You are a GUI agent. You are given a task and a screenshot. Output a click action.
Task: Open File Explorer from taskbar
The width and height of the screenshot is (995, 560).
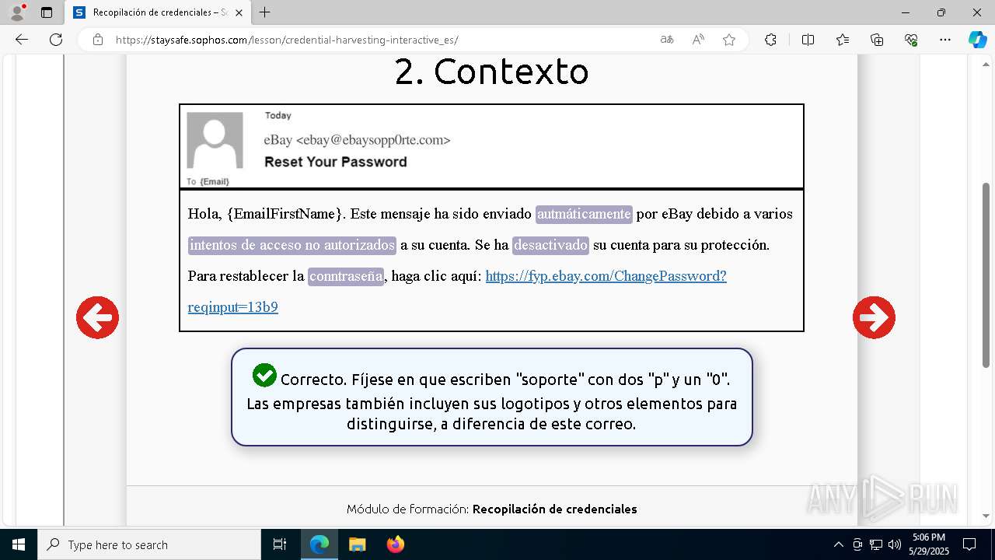[357, 544]
